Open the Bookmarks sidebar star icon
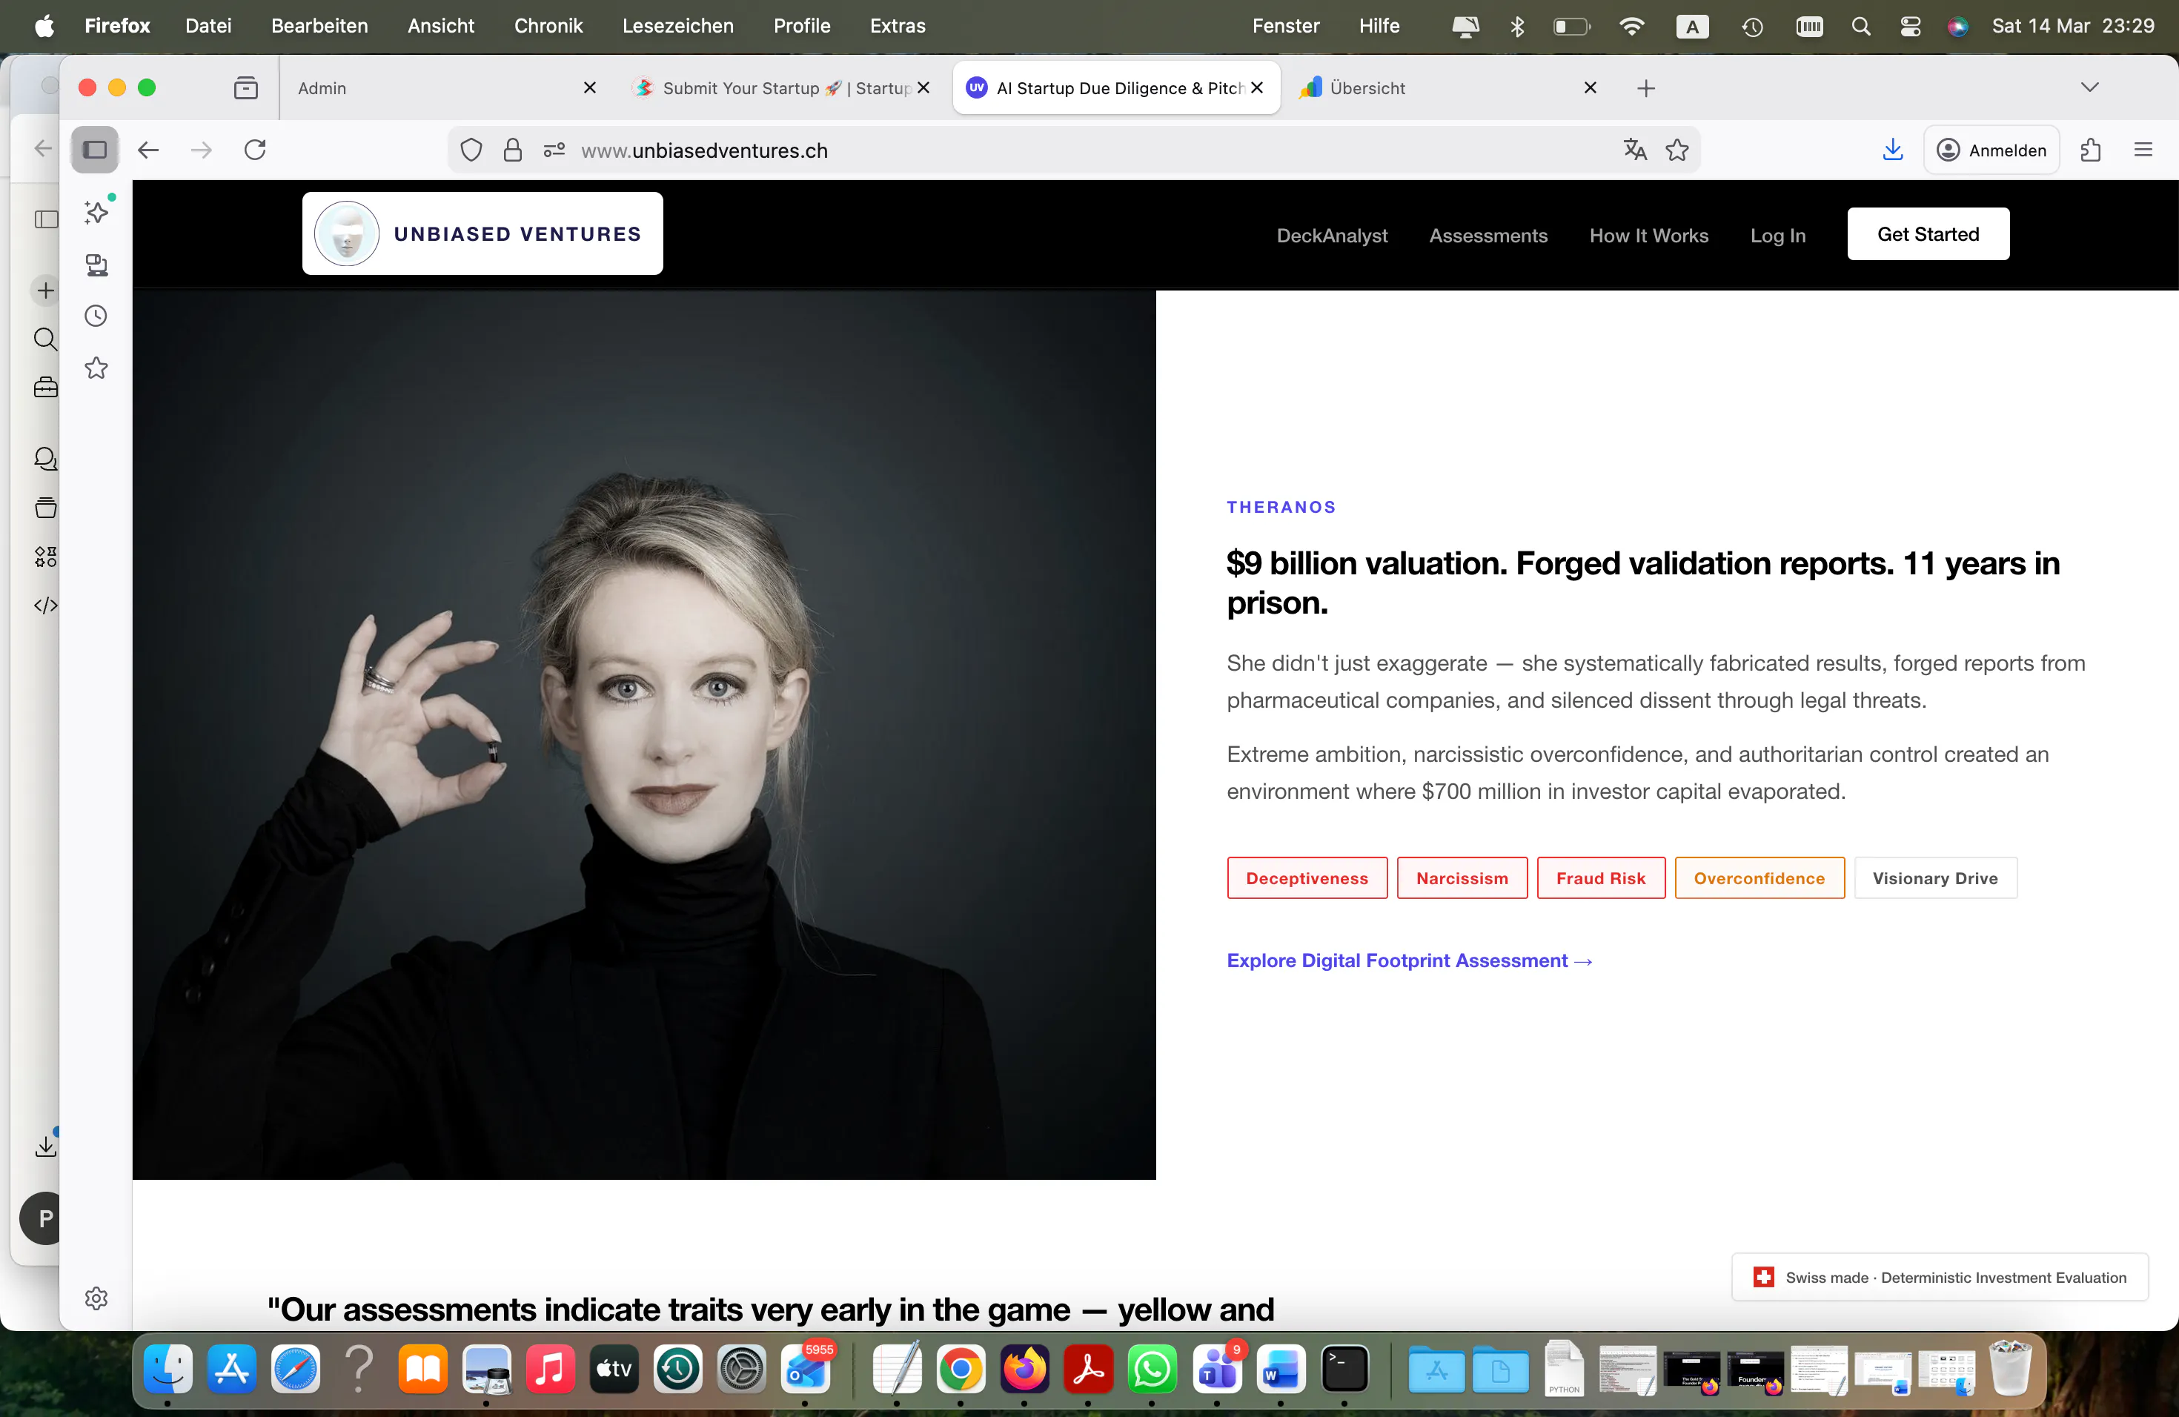Image resolution: width=2179 pixels, height=1417 pixels. [97, 369]
